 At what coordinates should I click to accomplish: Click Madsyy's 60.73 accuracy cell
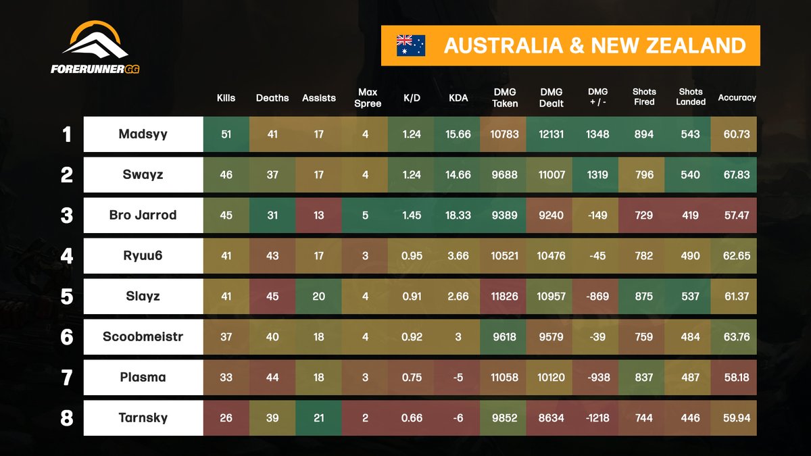(737, 134)
